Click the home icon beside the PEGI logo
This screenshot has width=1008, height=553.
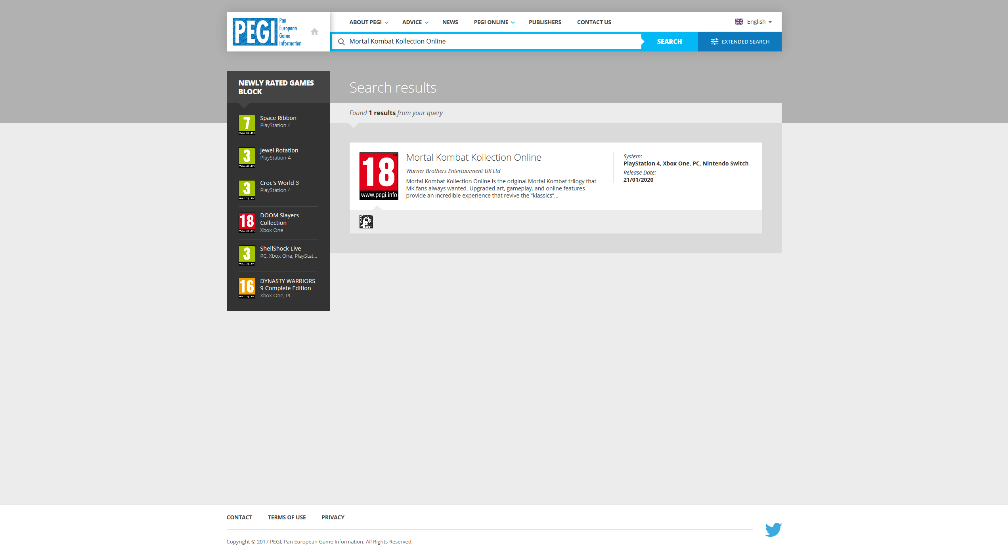click(314, 32)
